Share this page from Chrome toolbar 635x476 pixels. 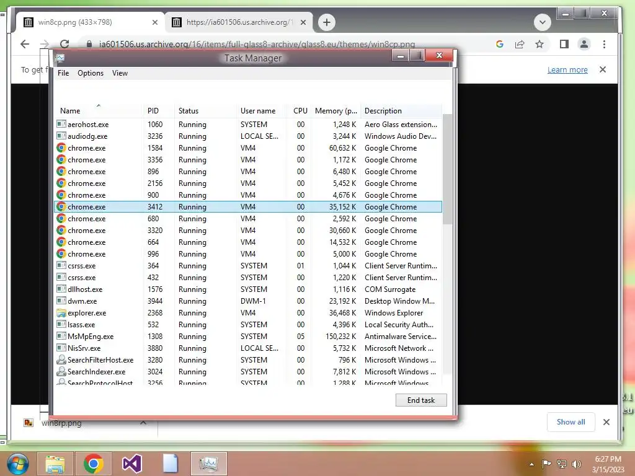[520, 44]
